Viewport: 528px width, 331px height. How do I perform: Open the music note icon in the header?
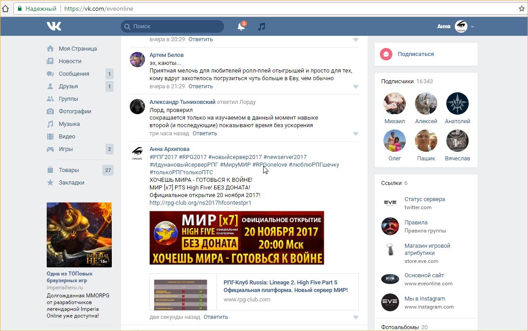(262, 26)
